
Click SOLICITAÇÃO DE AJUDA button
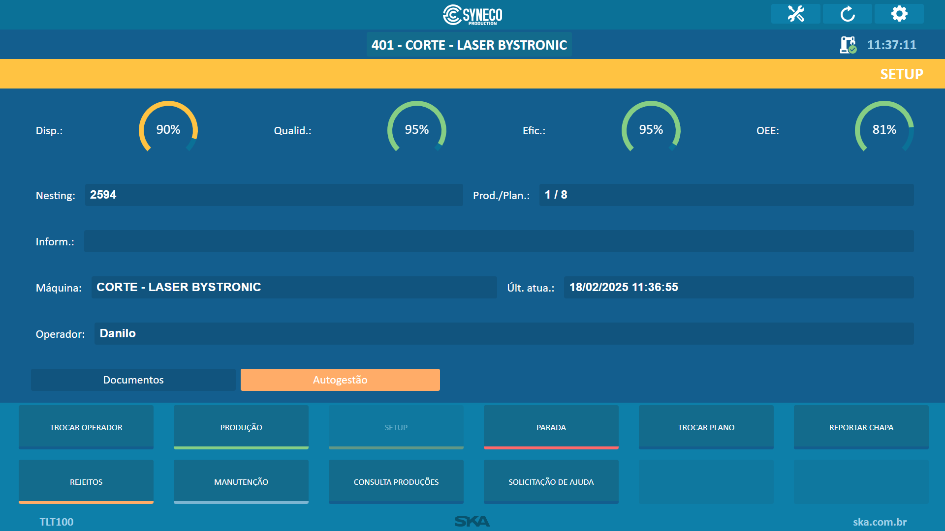pyautogui.click(x=551, y=482)
